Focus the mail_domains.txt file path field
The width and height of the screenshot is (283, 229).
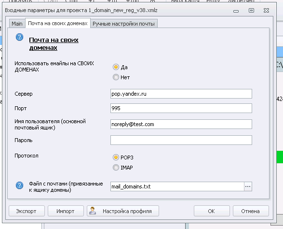[177, 186]
